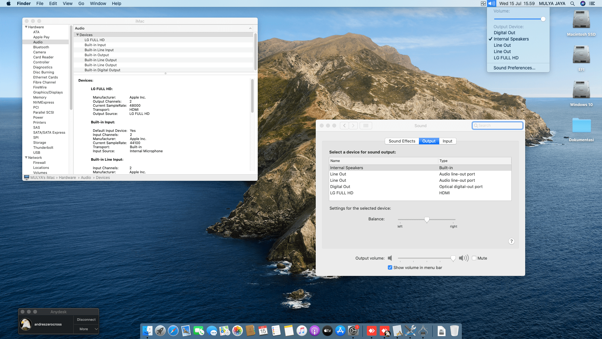Select the Digital Out output device row

[420, 186]
